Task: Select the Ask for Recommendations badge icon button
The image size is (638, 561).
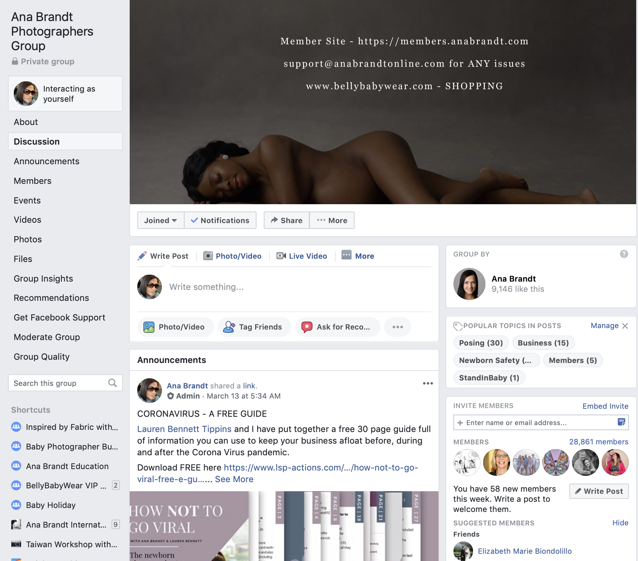Action: click(307, 327)
